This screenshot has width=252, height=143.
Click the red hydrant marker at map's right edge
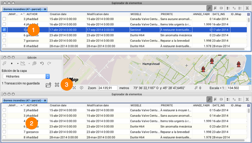coord(238,64)
